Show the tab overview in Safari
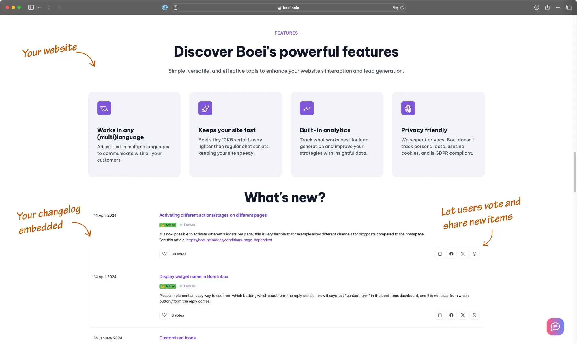 pos(569,8)
